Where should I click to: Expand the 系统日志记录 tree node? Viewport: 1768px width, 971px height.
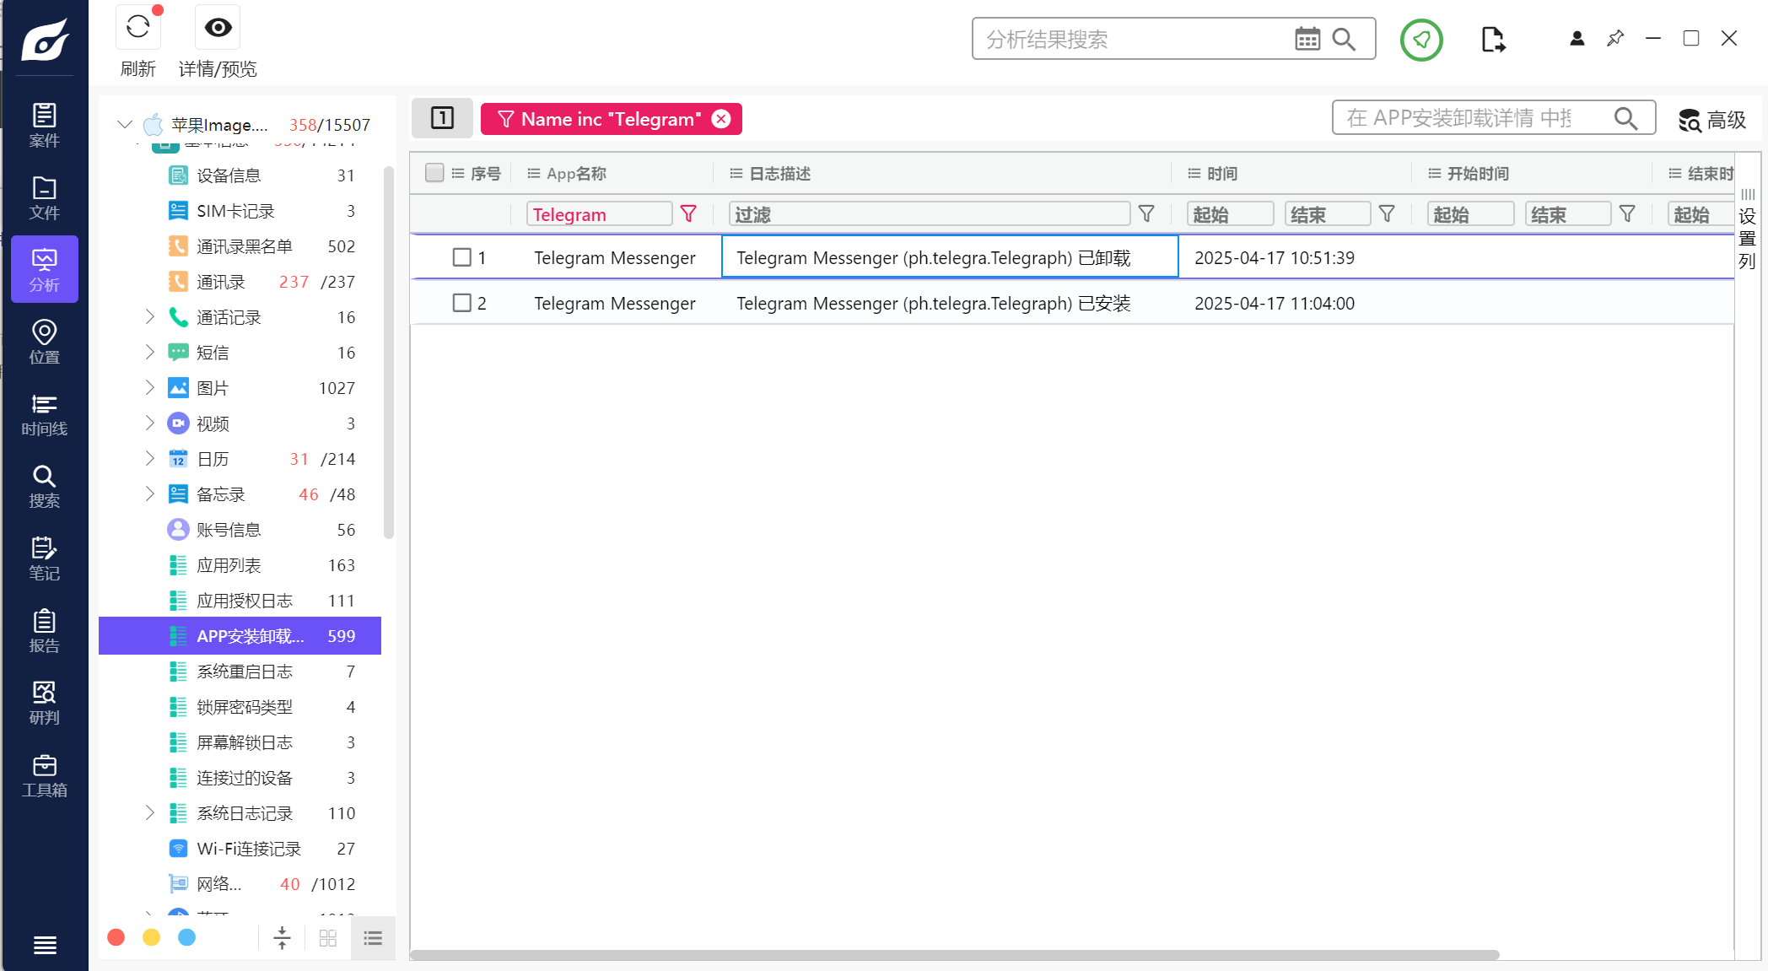(x=149, y=813)
